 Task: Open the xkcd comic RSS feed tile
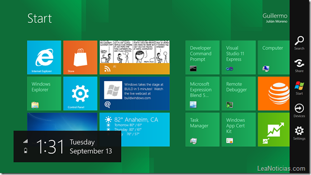pyautogui.click(x=135, y=57)
